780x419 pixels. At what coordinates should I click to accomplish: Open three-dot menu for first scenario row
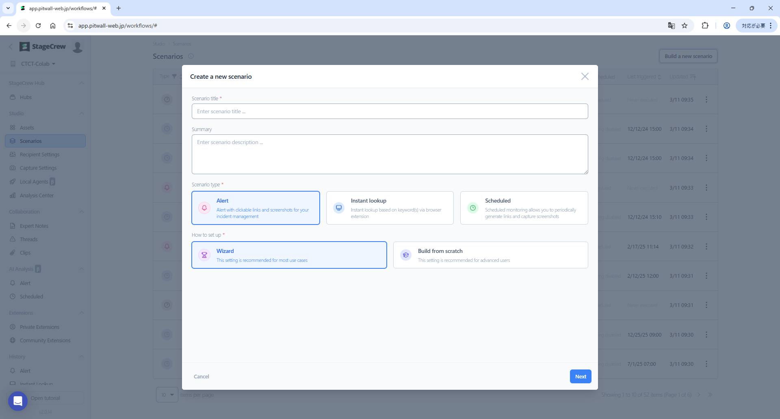point(706,99)
